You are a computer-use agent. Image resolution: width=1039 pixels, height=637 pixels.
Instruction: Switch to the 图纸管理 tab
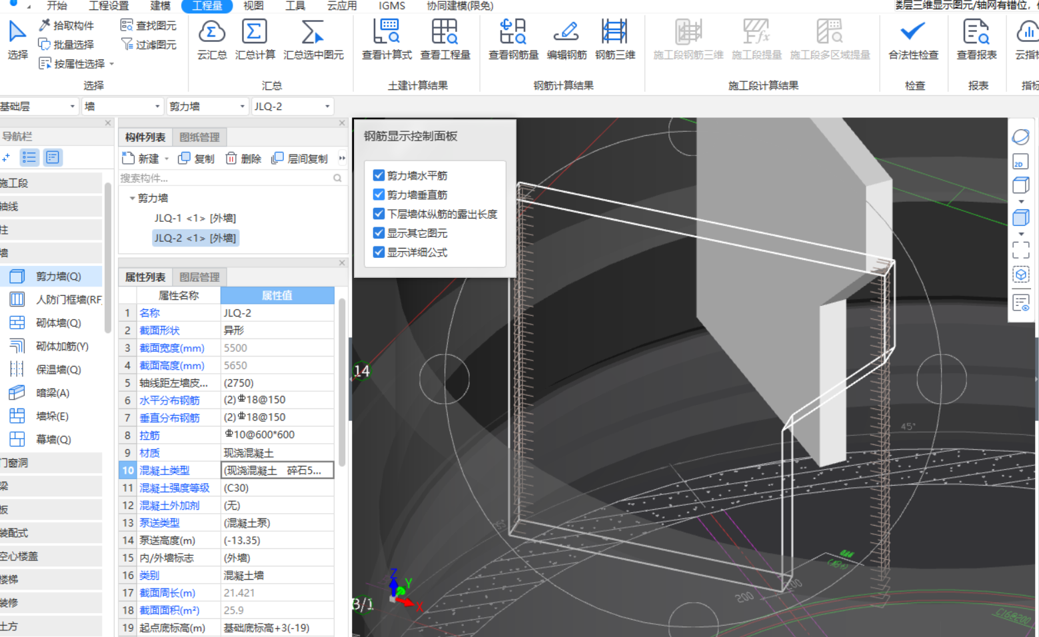click(199, 137)
